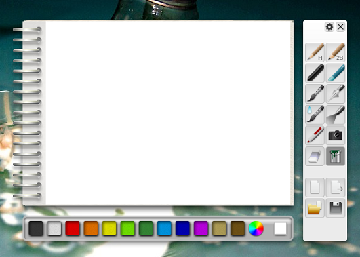Select the 2B pencil tool
The height and width of the screenshot is (257, 360).
tap(336, 52)
